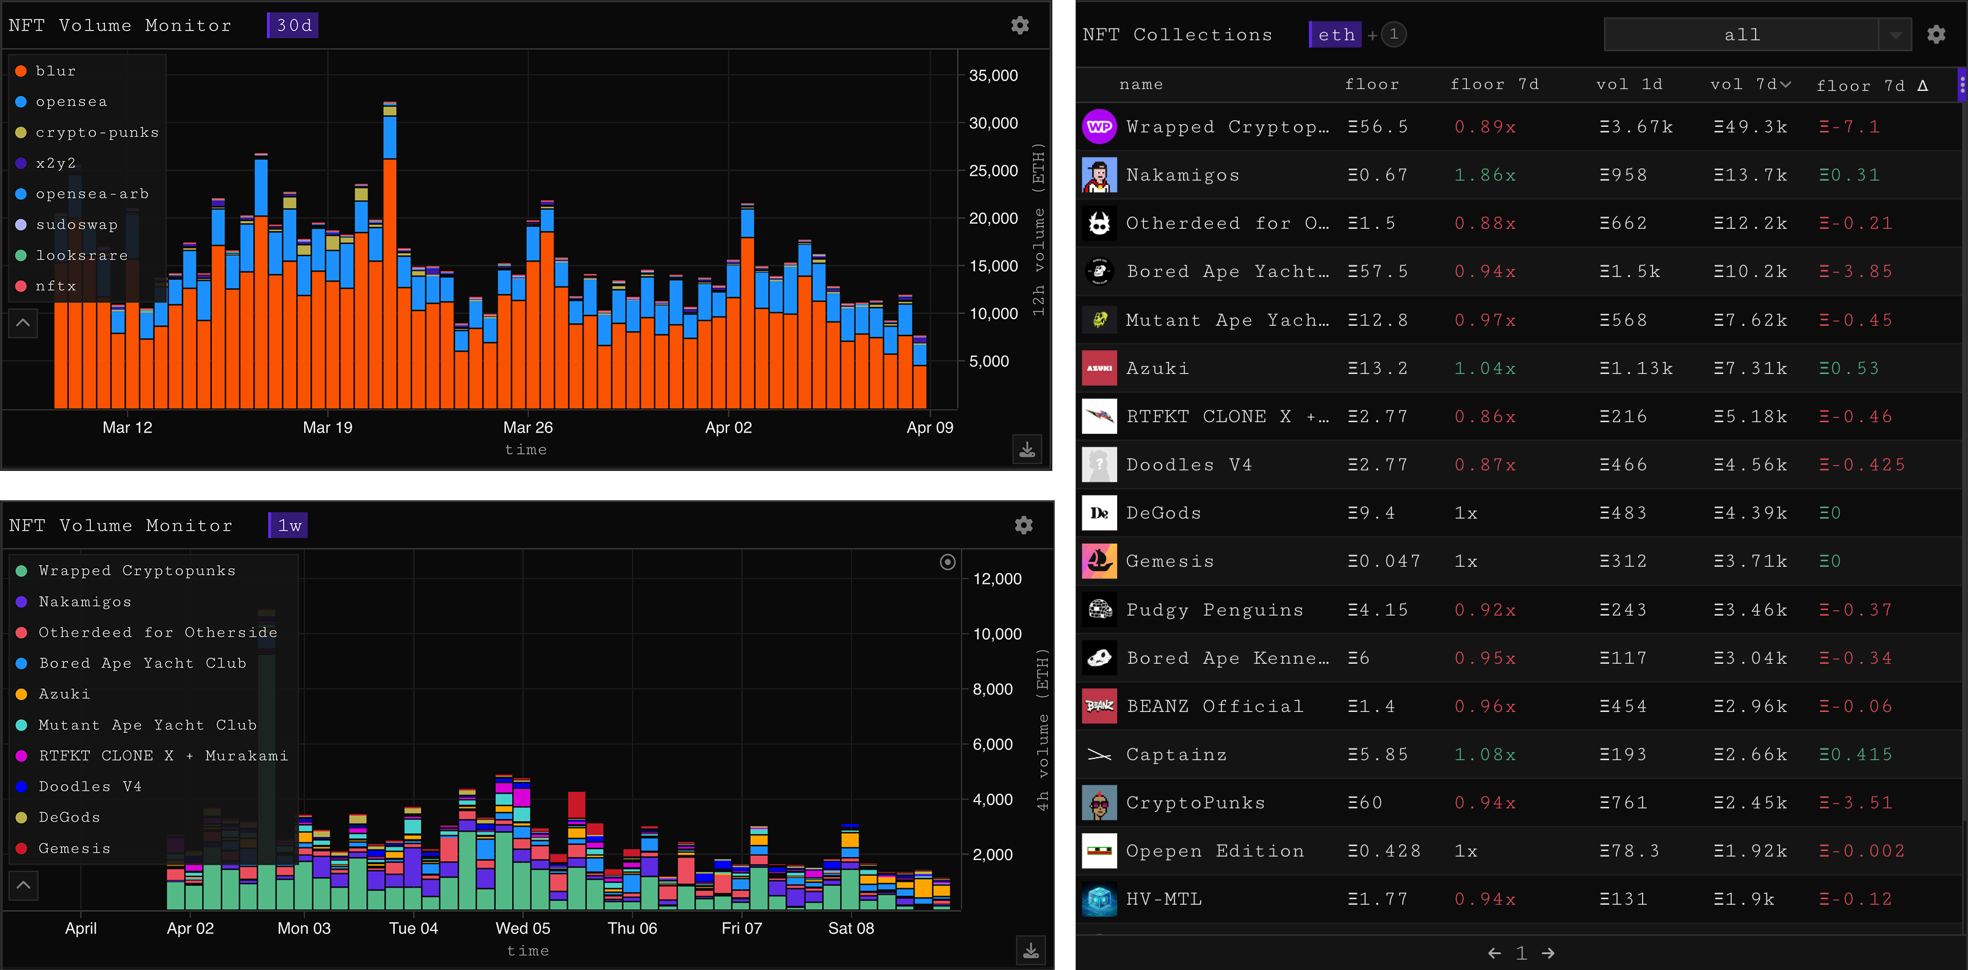The height and width of the screenshot is (970, 1968).
Task: Open settings gear in 1w volume monitor
Action: click(1023, 525)
